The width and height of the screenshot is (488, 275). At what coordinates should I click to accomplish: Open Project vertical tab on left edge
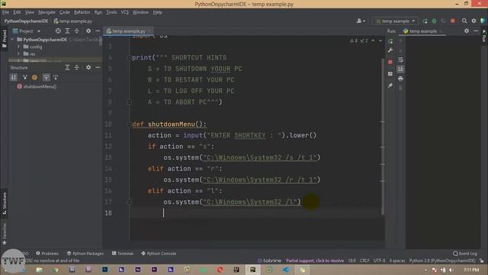[4, 38]
